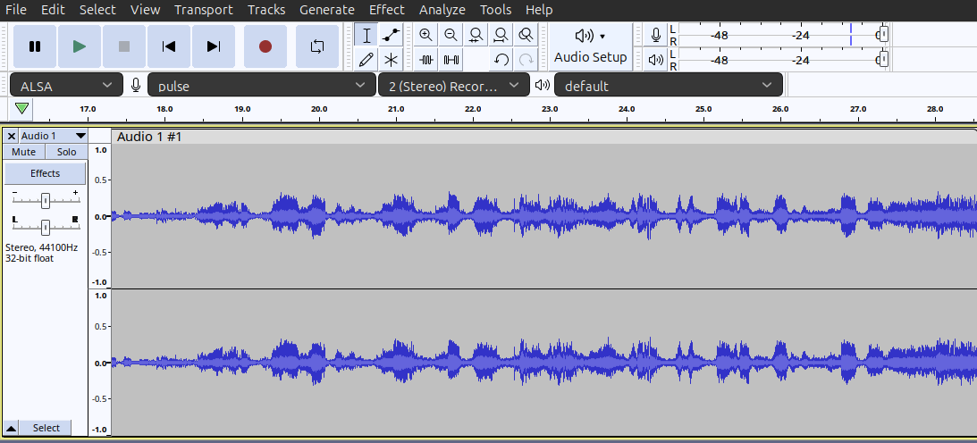Click the track Effects button
Viewport: 977px width, 443px height.
45,173
